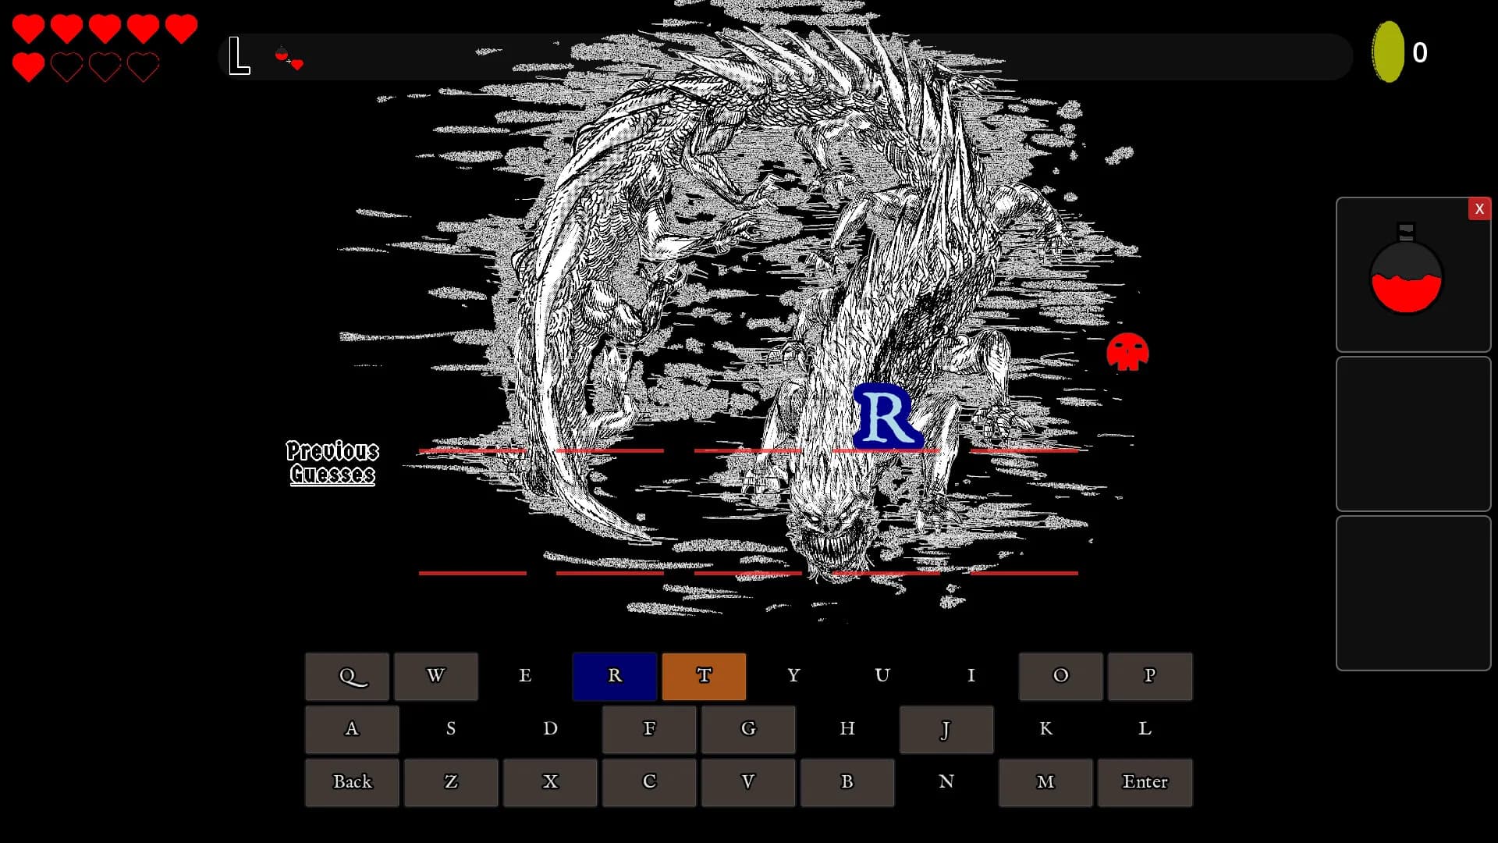1498x843 pixels.
Task: Click the Back key
Action: tap(352, 782)
